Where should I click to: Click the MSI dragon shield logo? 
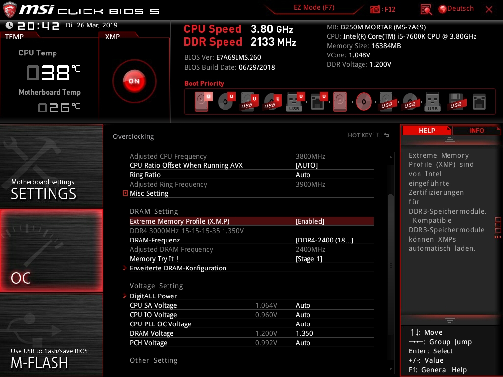10,10
